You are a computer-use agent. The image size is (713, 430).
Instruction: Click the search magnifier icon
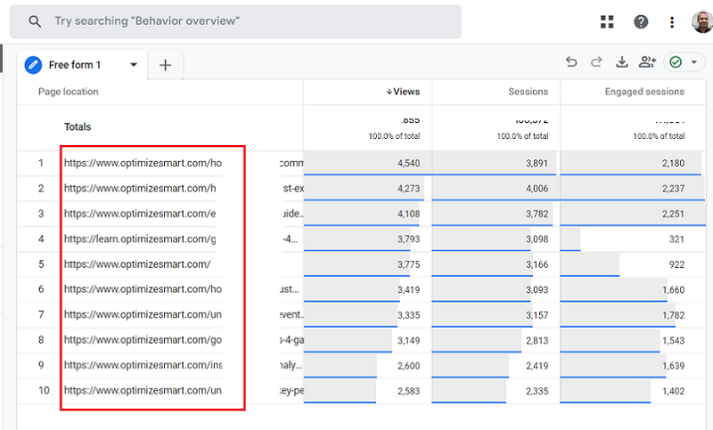[35, 21]
